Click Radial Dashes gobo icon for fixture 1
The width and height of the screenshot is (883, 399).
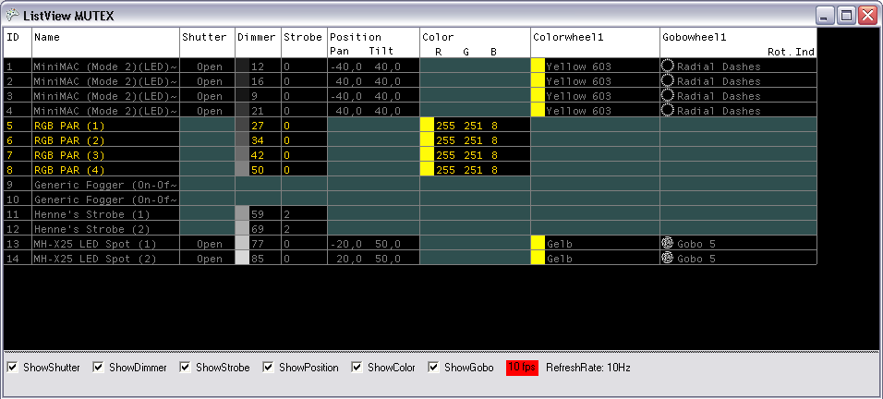(x=668, y=66)
